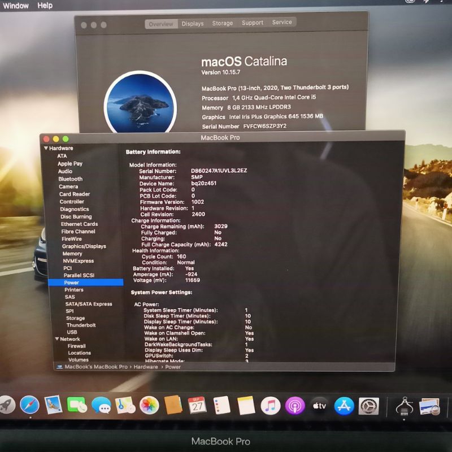Open the Maps app in Dock
452x452 pixels.
pyautogui.click(x=125, y=405)
